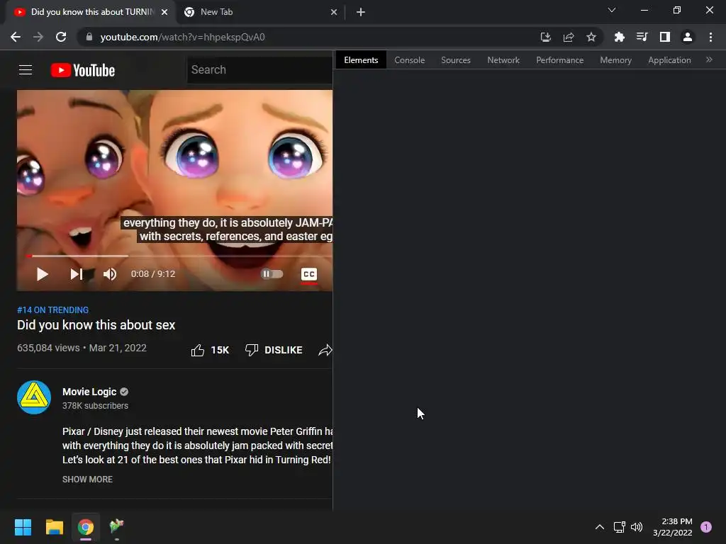Viewport: 726px width, 544px height.
Task: Click the YouTube URL in address bar
Action: (182, 37)
